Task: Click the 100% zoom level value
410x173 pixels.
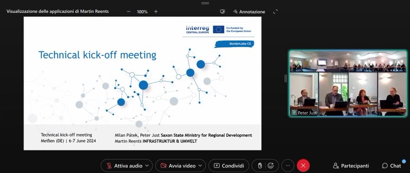Action: pos(142,12)
